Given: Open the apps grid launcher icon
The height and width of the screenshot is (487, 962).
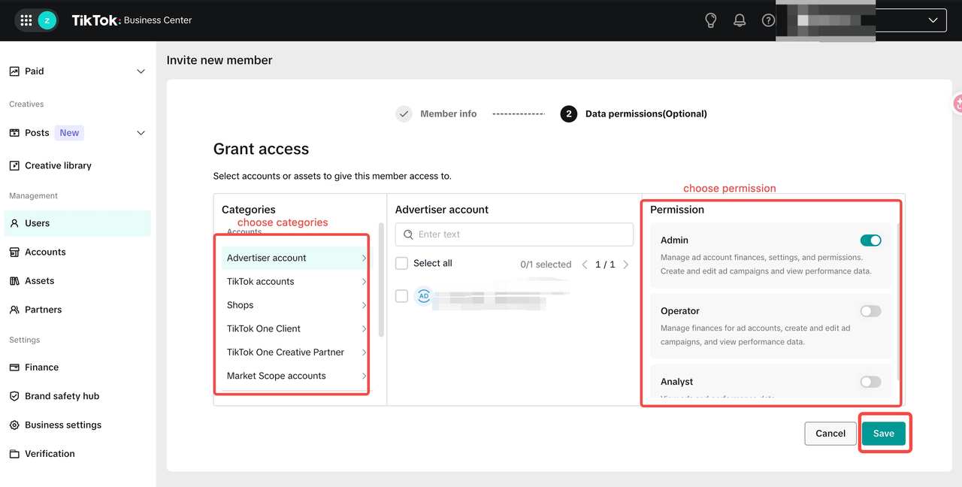Looking at the screenshot, I should pyautogui.click(x=26, y=20).
